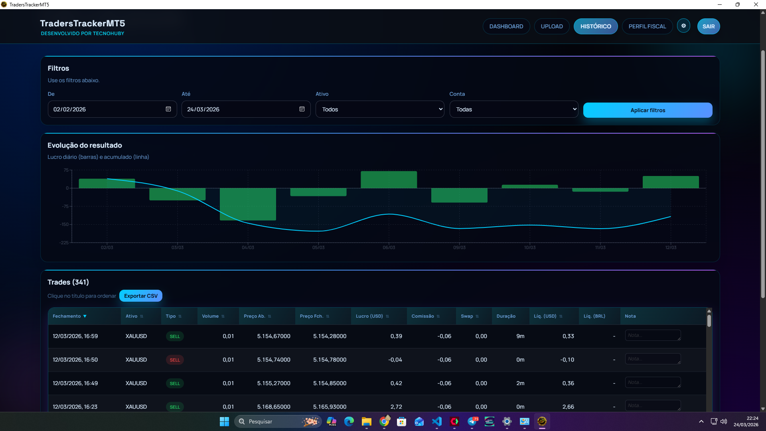Show hidden system tray icons chevron
This screenshot has width=766, height=431.
click(701, 421)
